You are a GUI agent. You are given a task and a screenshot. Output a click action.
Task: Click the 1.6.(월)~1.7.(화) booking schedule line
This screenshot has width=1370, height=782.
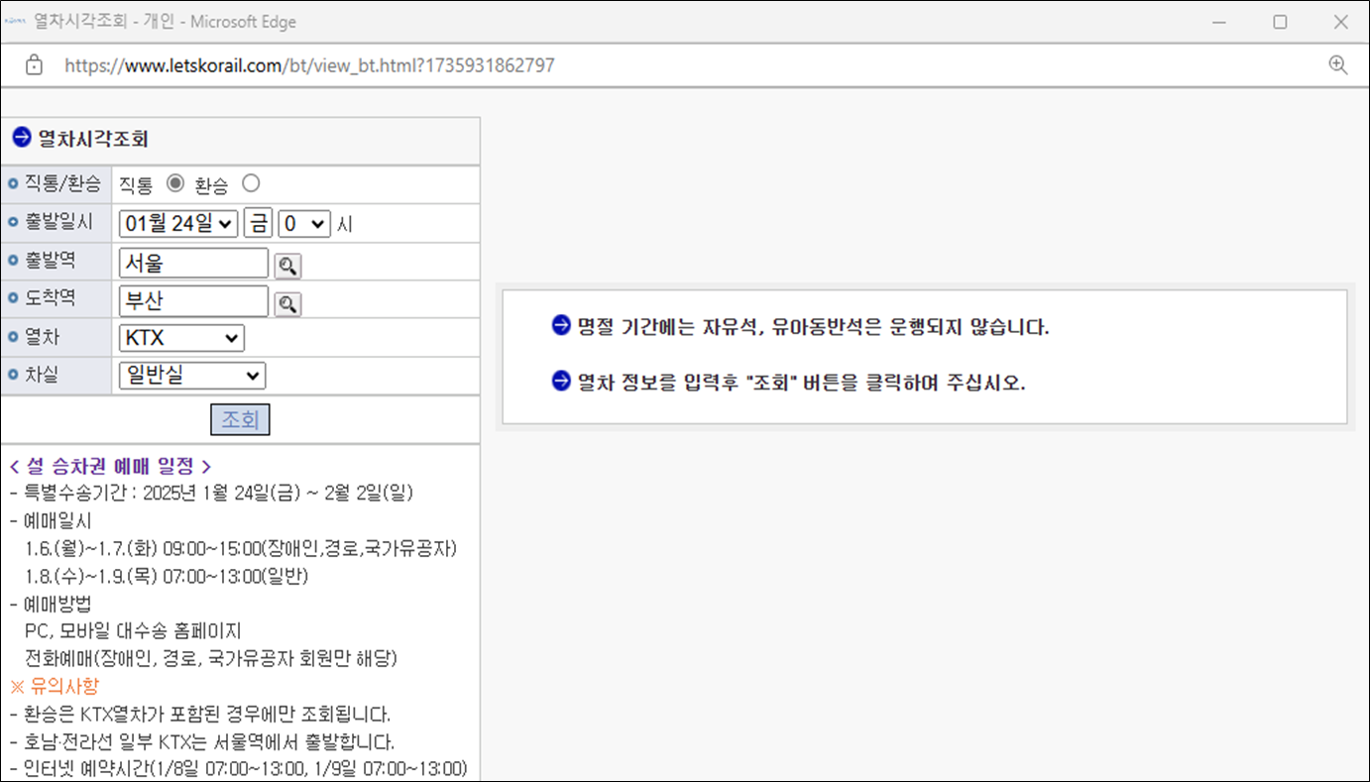242,548
